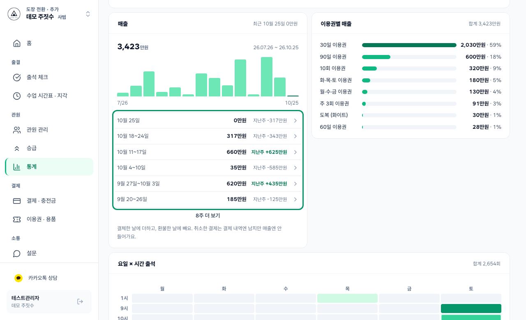Select the 출석 체크 check icon

click(x=17, y=77)
